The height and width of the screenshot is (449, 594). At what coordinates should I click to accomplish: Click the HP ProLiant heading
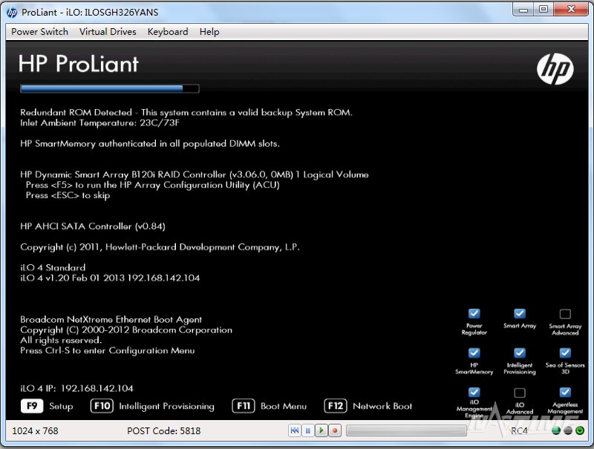point(79,64)
